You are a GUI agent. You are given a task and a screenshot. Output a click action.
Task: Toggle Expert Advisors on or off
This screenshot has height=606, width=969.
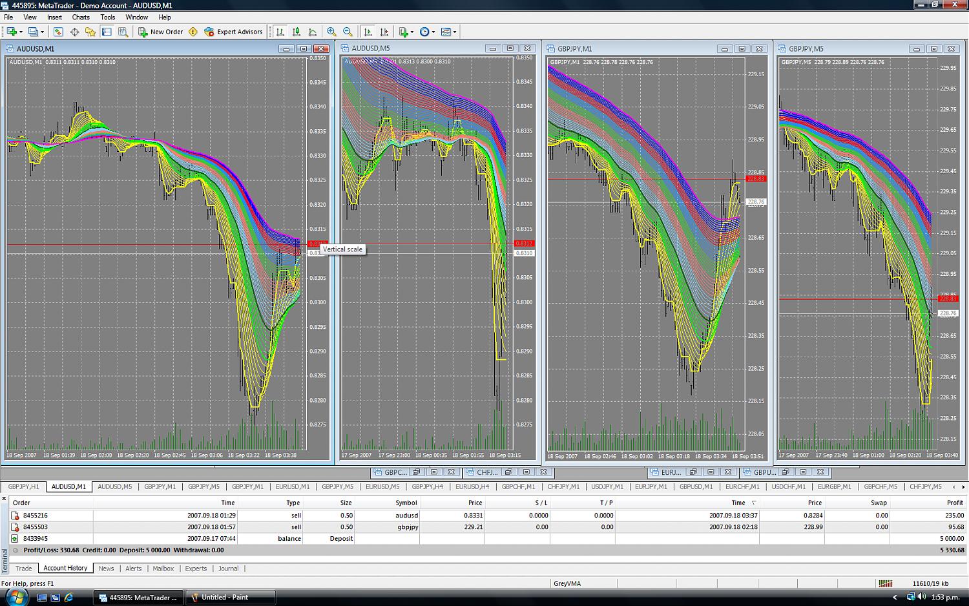click(x=233, y=32)
